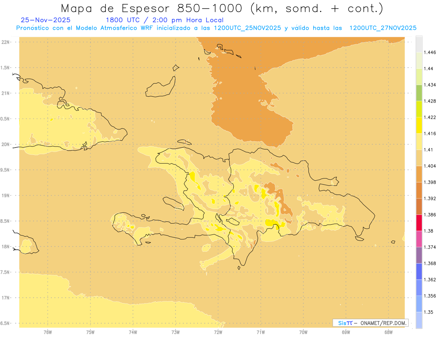Click the colorbar value '1.404'
The width and height of the screenshot is (436, 337).
point(431,166)
